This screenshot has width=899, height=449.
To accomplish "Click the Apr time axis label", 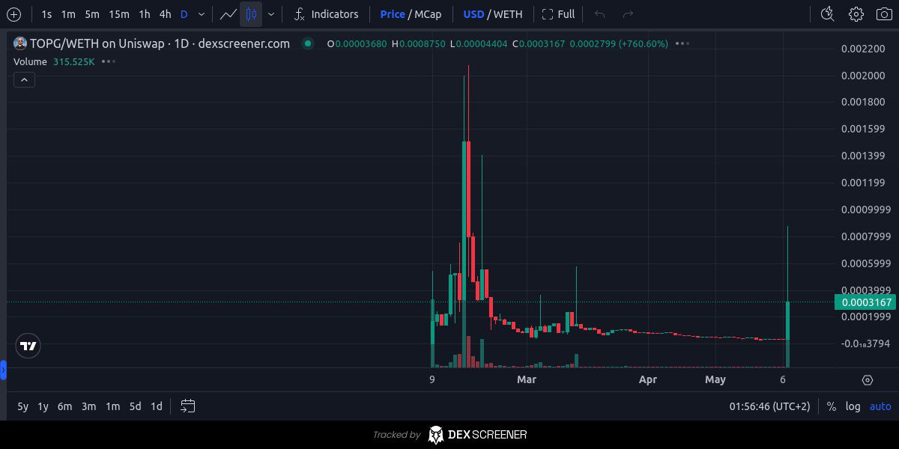I will pyautogui.click(x=648, y=380).
